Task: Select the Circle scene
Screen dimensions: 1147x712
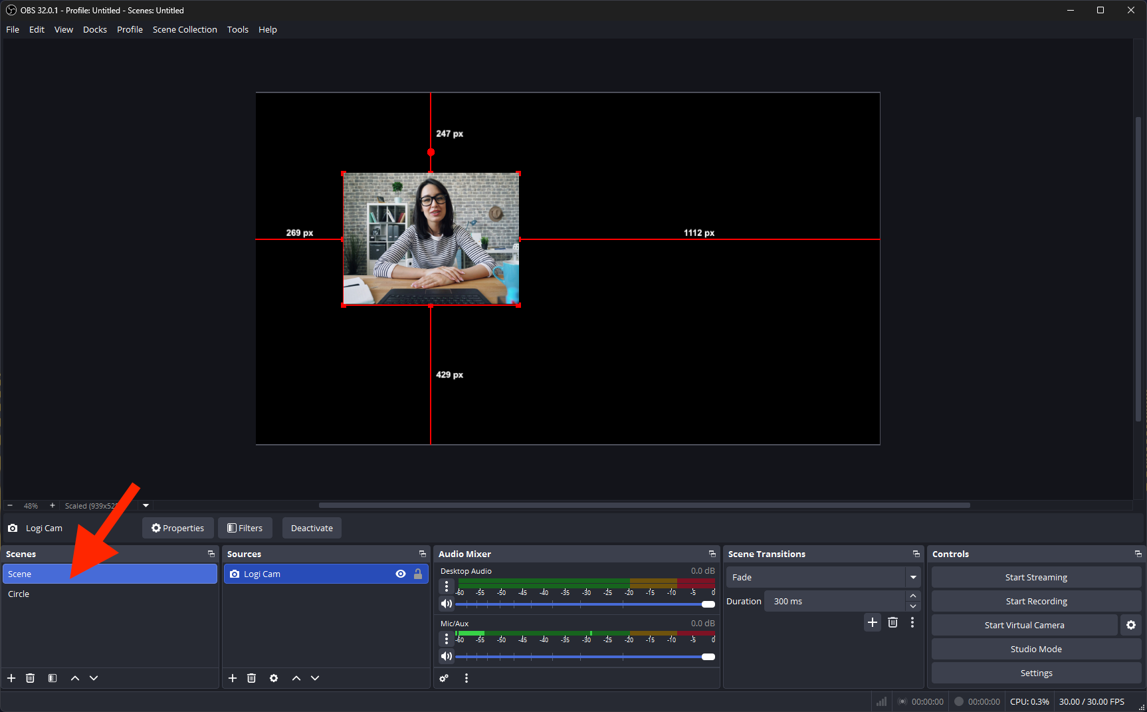Action: coord(19,594)
